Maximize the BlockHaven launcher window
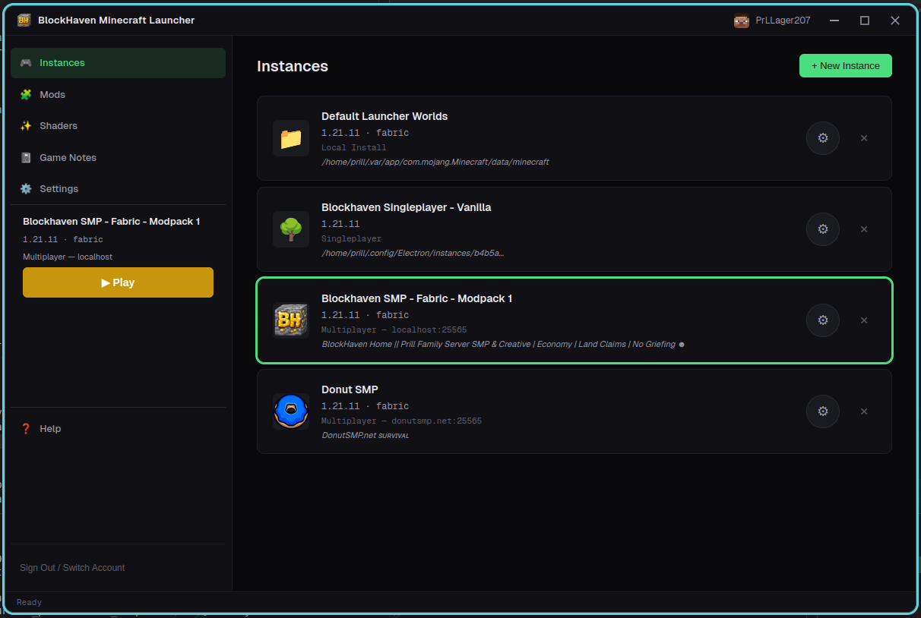The height and width of the screenshot is (618, 921). (x=865, y=20)
